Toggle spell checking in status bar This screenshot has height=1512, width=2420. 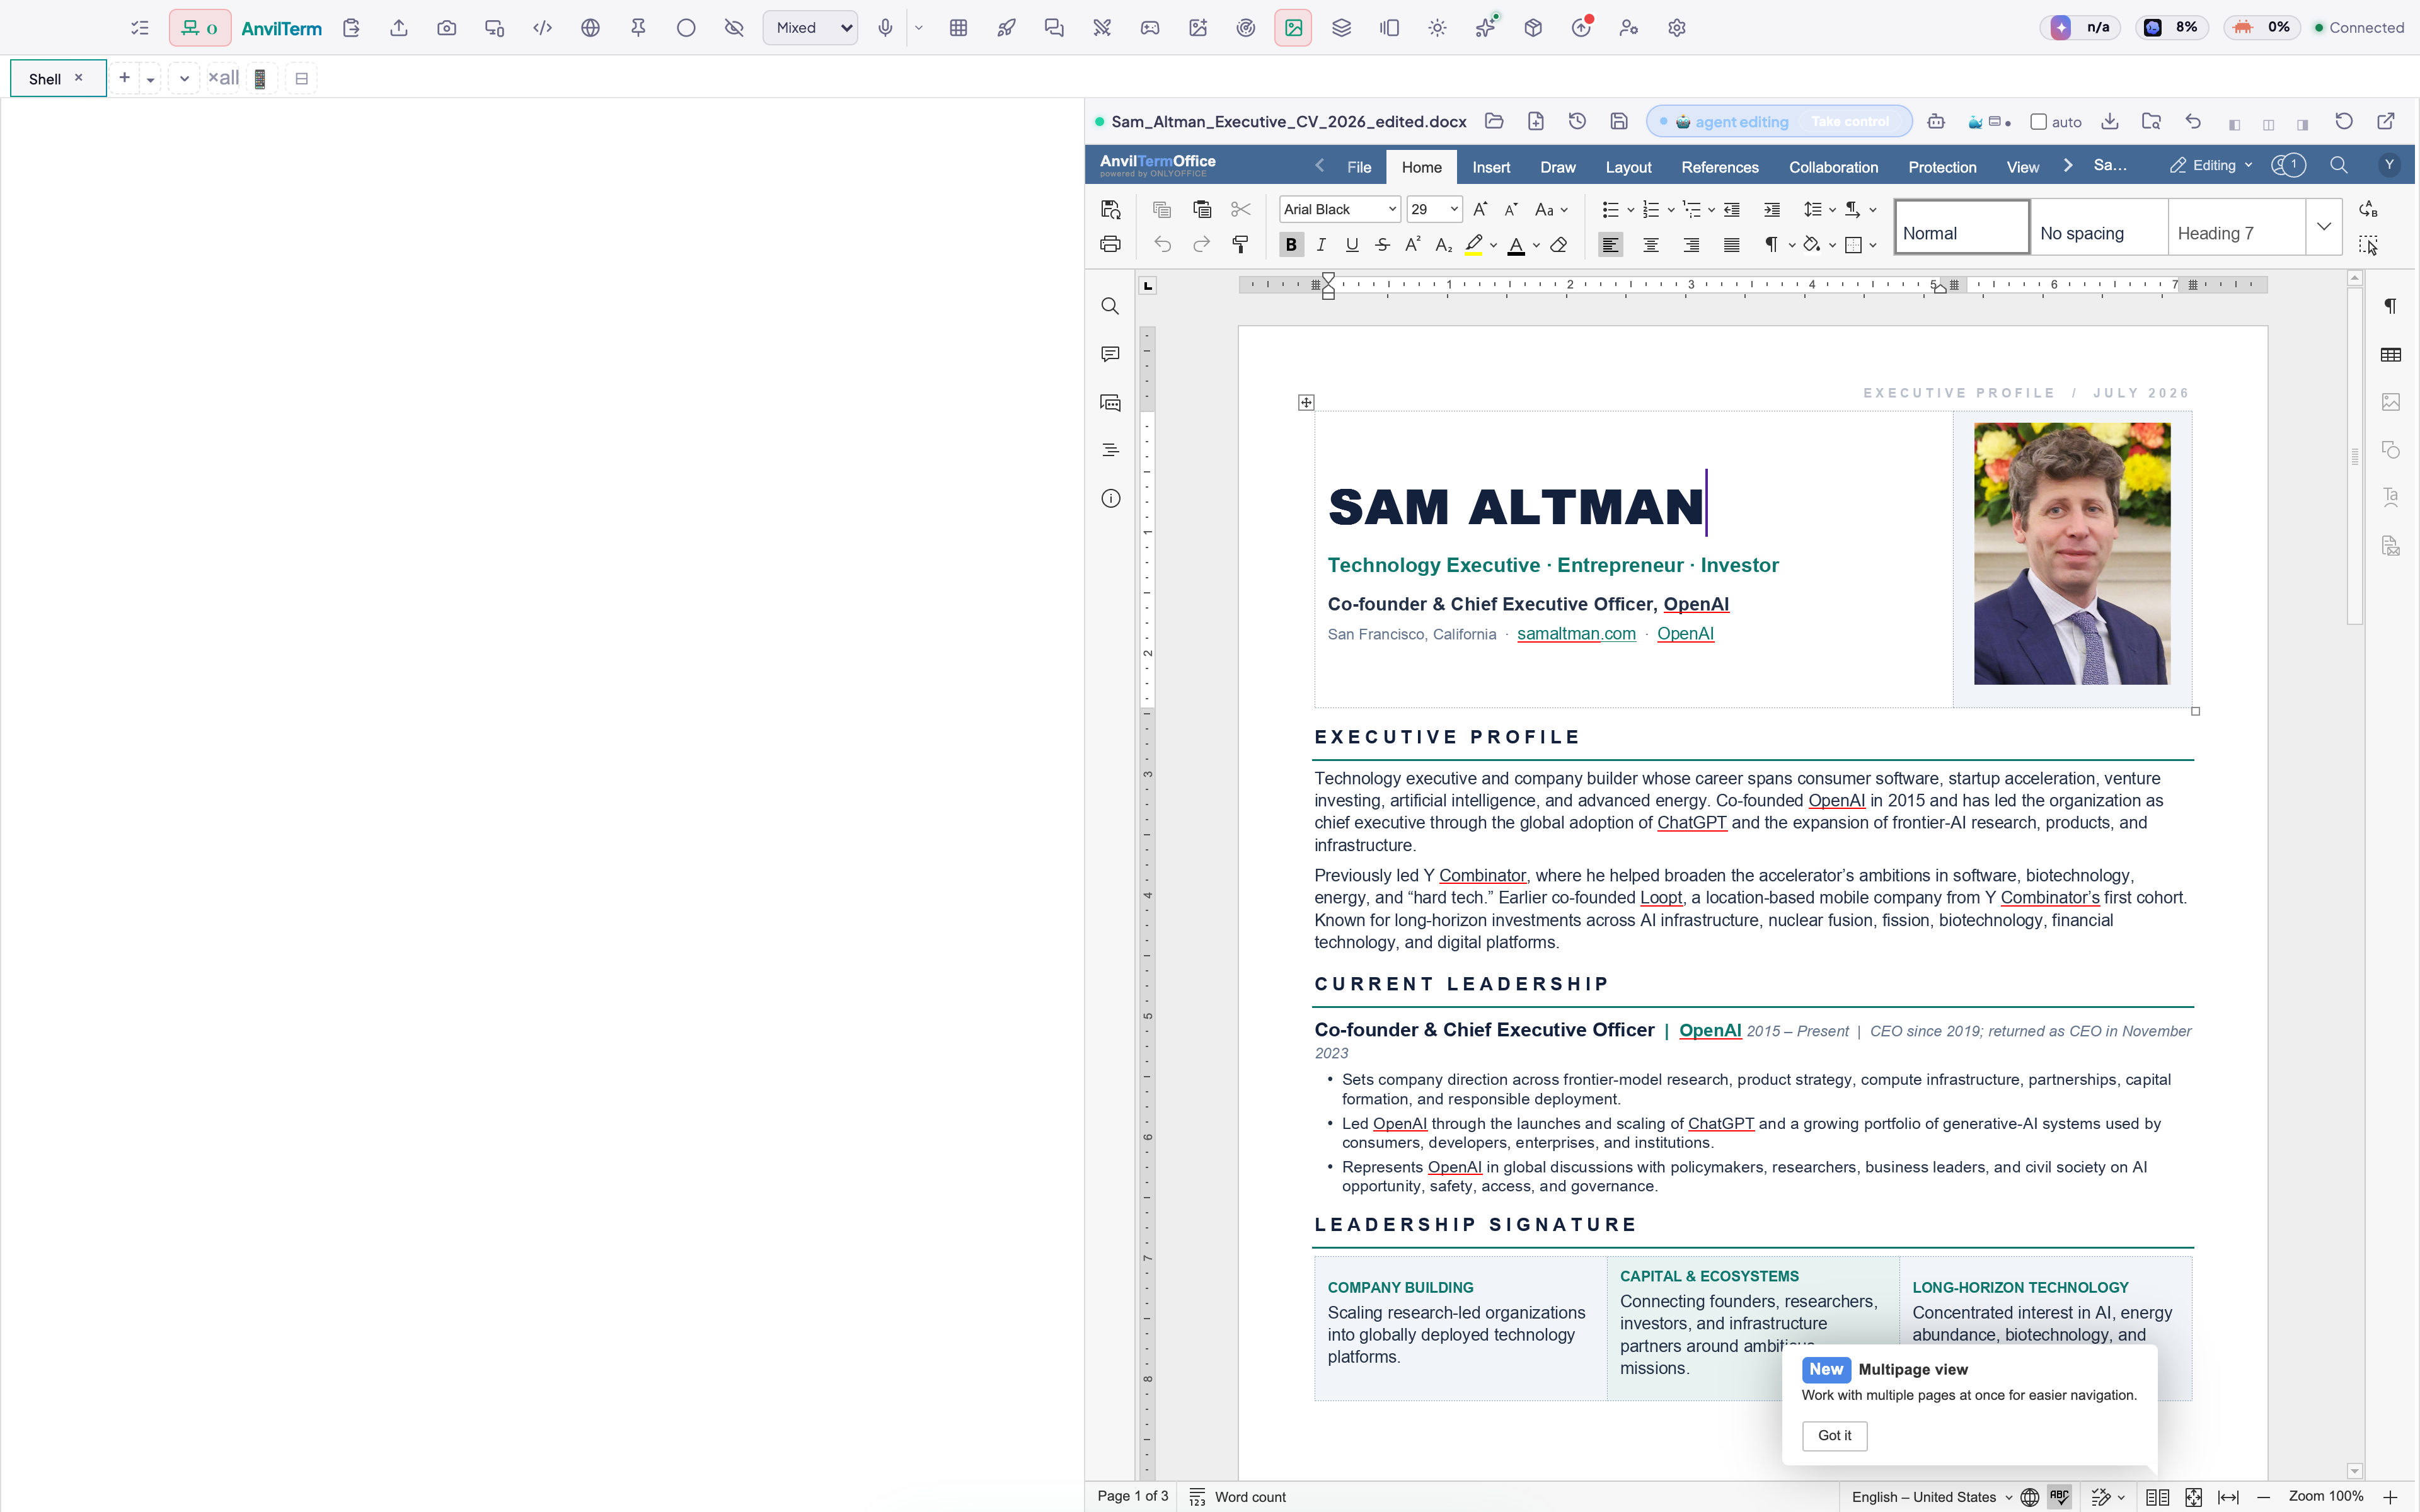(2059, 1496)
